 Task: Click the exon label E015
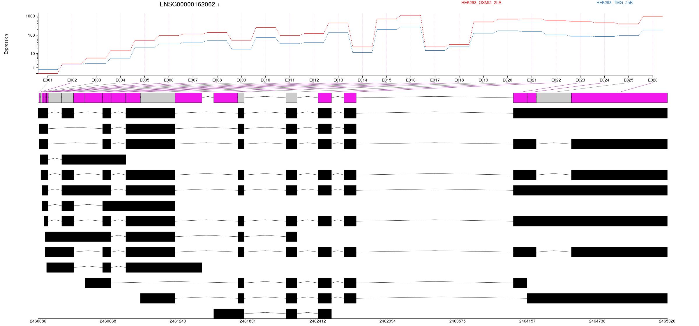[x=386, y=80]
